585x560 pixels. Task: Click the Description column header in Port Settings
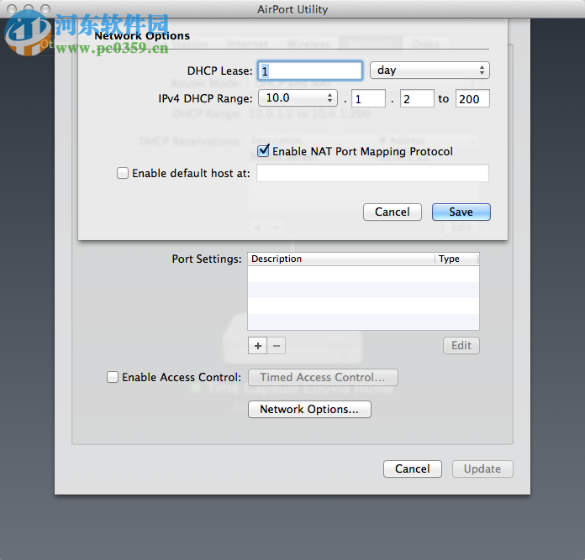tap(341, 259)
